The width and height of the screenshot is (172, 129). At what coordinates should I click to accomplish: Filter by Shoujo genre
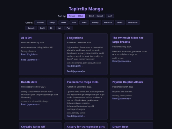pos(52,23)
